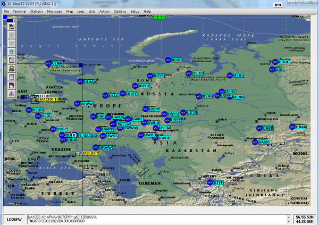The image size is (319, 225).
Task: Click the VX station icon for USMU
Action: tap(230, 76)
